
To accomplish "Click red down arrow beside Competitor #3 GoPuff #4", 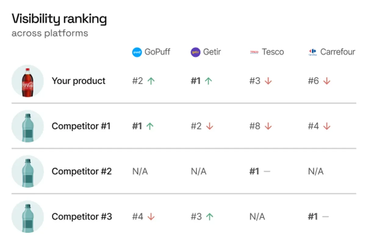I will click(x=151, y=216).
